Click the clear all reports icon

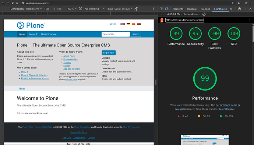204,14
